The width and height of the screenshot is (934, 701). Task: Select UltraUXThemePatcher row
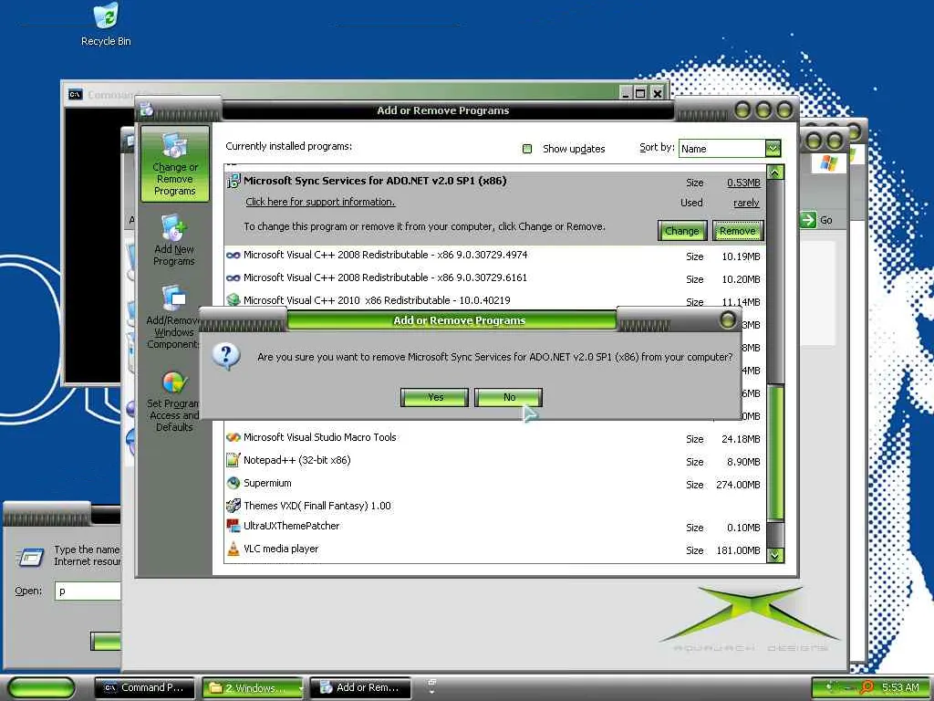coord(494,527)
